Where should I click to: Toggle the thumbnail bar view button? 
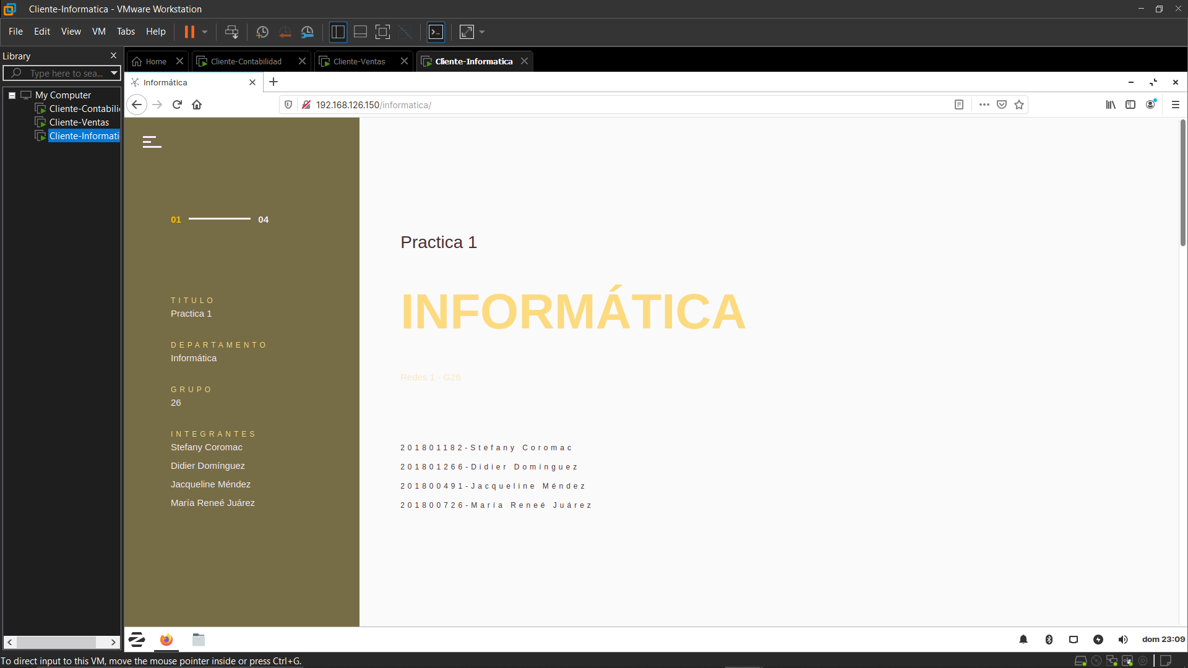(x=360, y=32)
